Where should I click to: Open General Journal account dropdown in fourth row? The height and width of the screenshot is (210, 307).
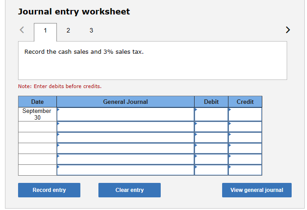tap(126, 148)
